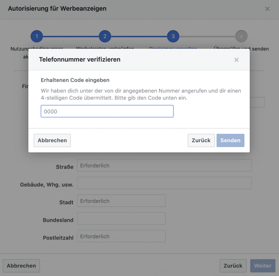The width and height of the screenshot is (279, 276).
Task: Select the Bundesland field
Action: (121, 219)
